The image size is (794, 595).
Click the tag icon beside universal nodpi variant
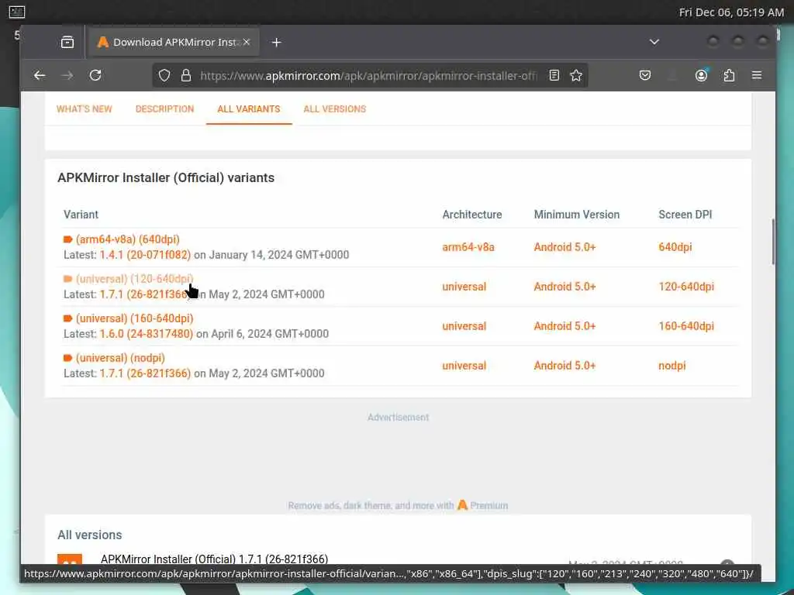click(68, 358)
